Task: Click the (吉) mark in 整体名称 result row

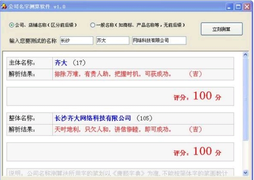Action: click(195, 130)
